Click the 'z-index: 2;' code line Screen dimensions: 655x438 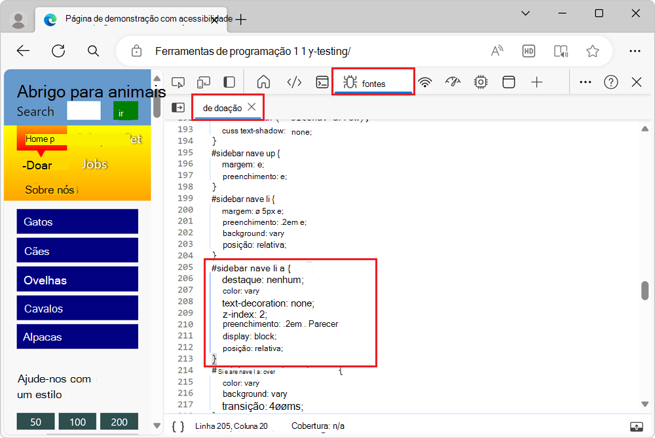tap(244, 314)
